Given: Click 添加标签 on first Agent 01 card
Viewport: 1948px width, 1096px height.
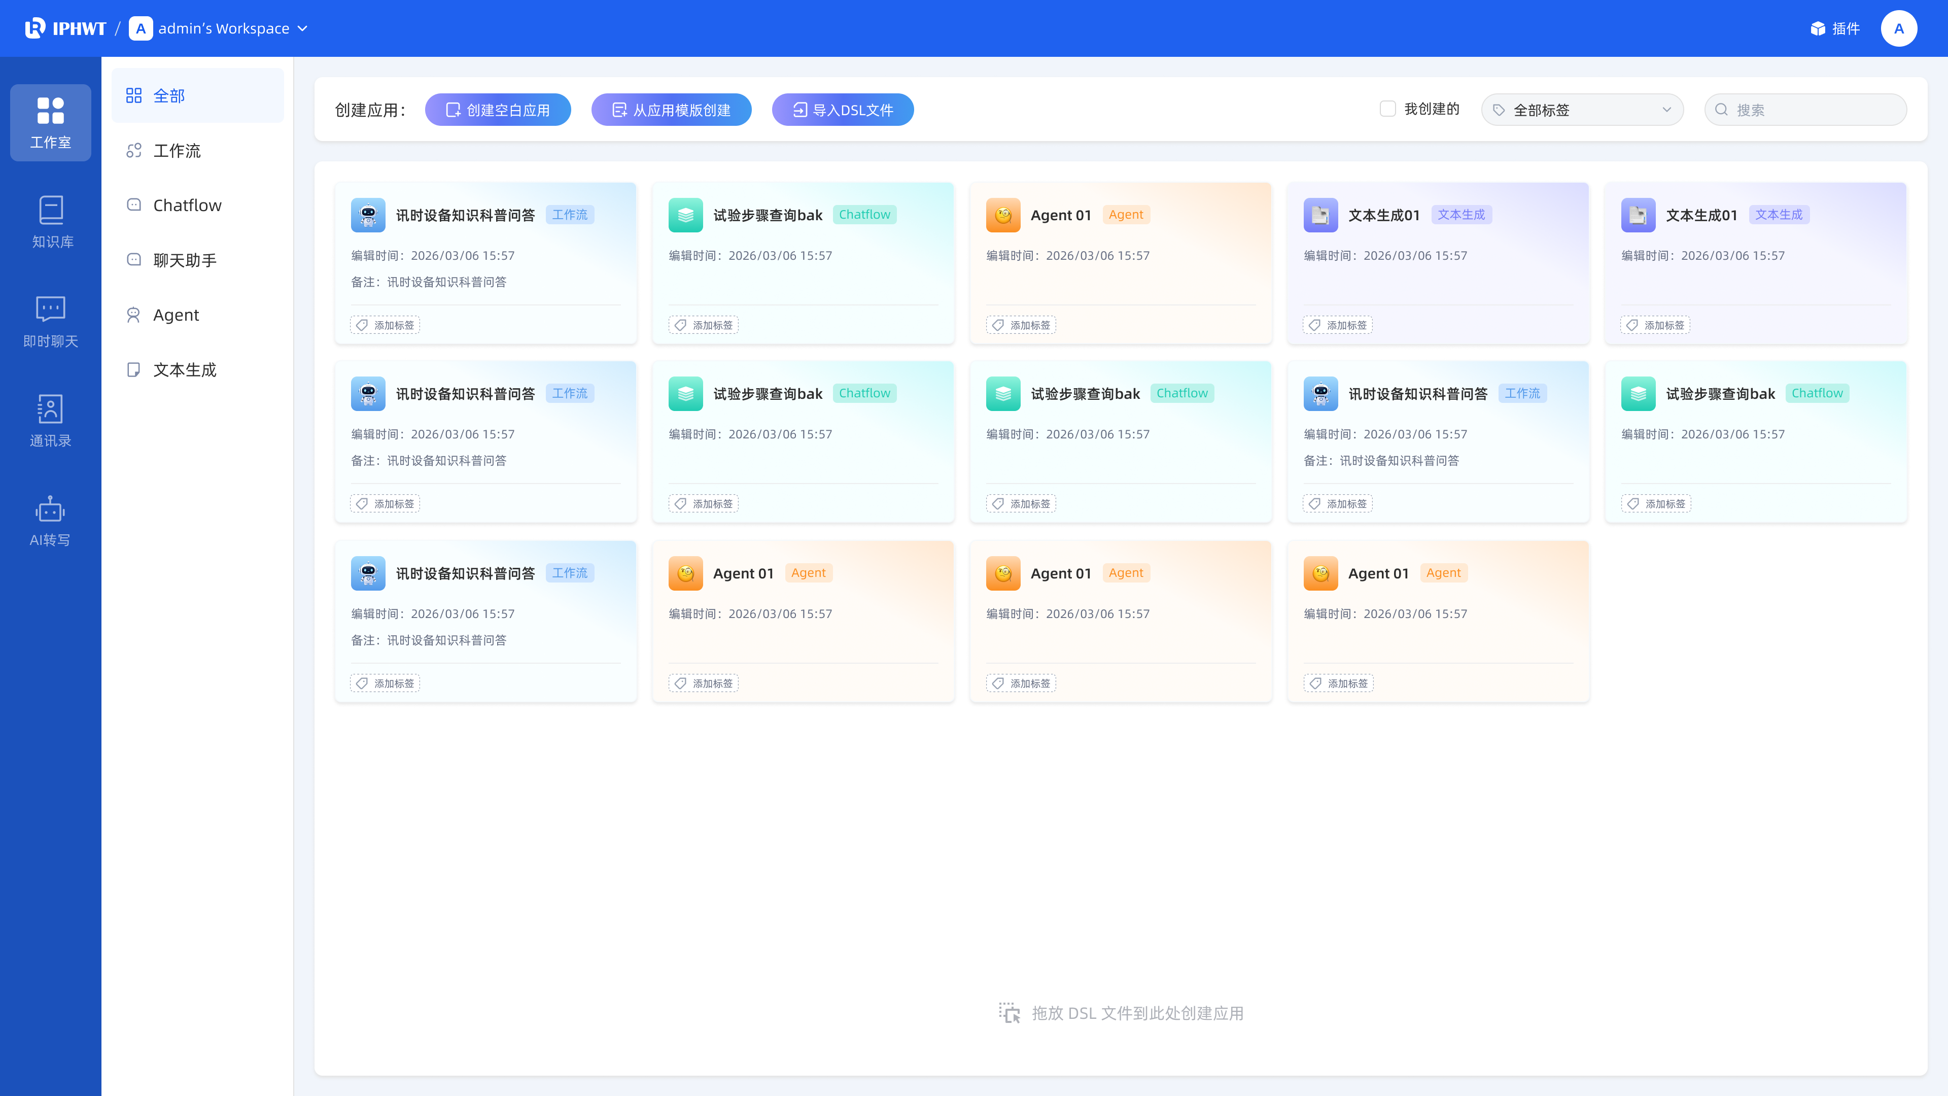Looking at the screenshot, I should (x=1021, y=325).
